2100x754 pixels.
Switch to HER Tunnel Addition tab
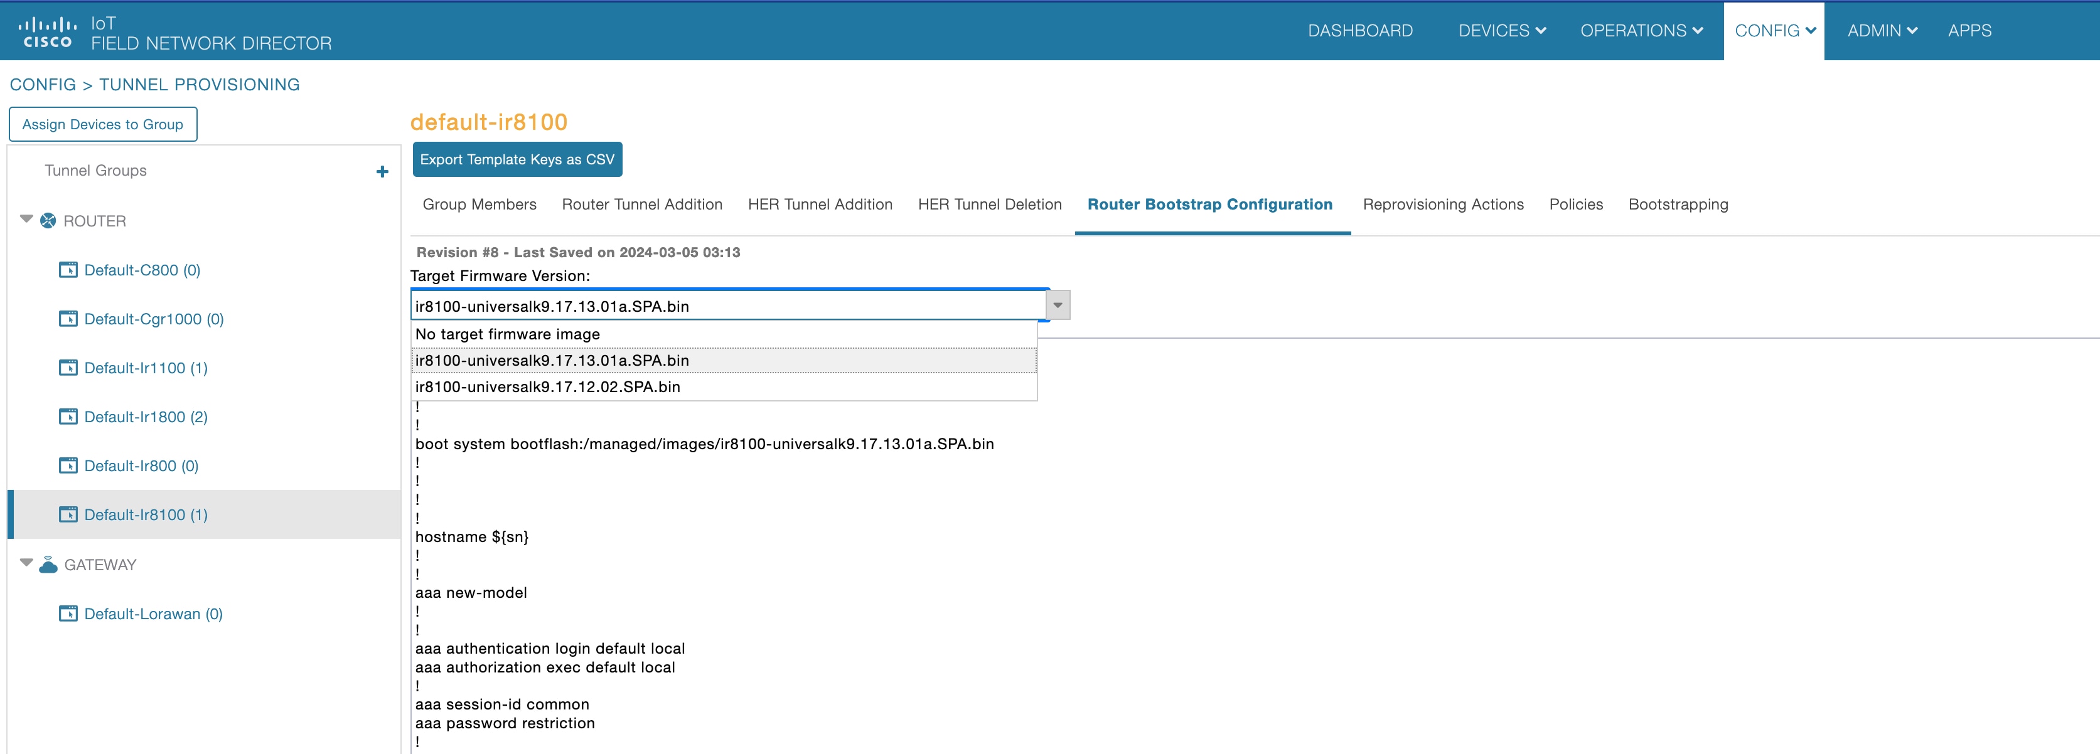(820, 204)
